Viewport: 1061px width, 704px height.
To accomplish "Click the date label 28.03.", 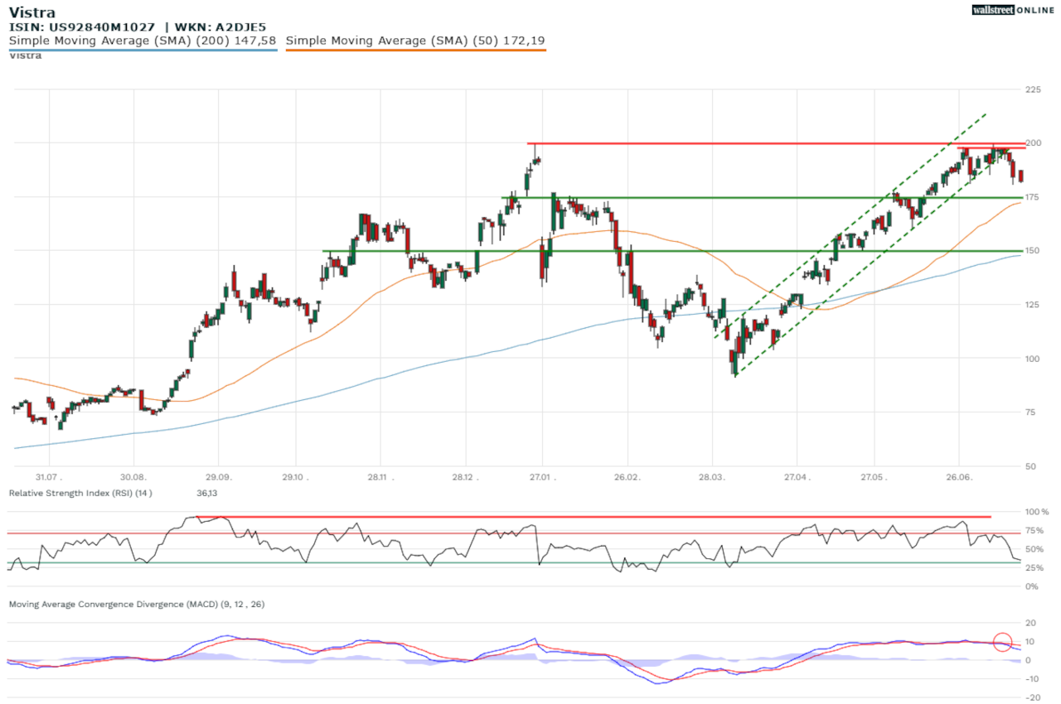I will [x=712, y=477].
